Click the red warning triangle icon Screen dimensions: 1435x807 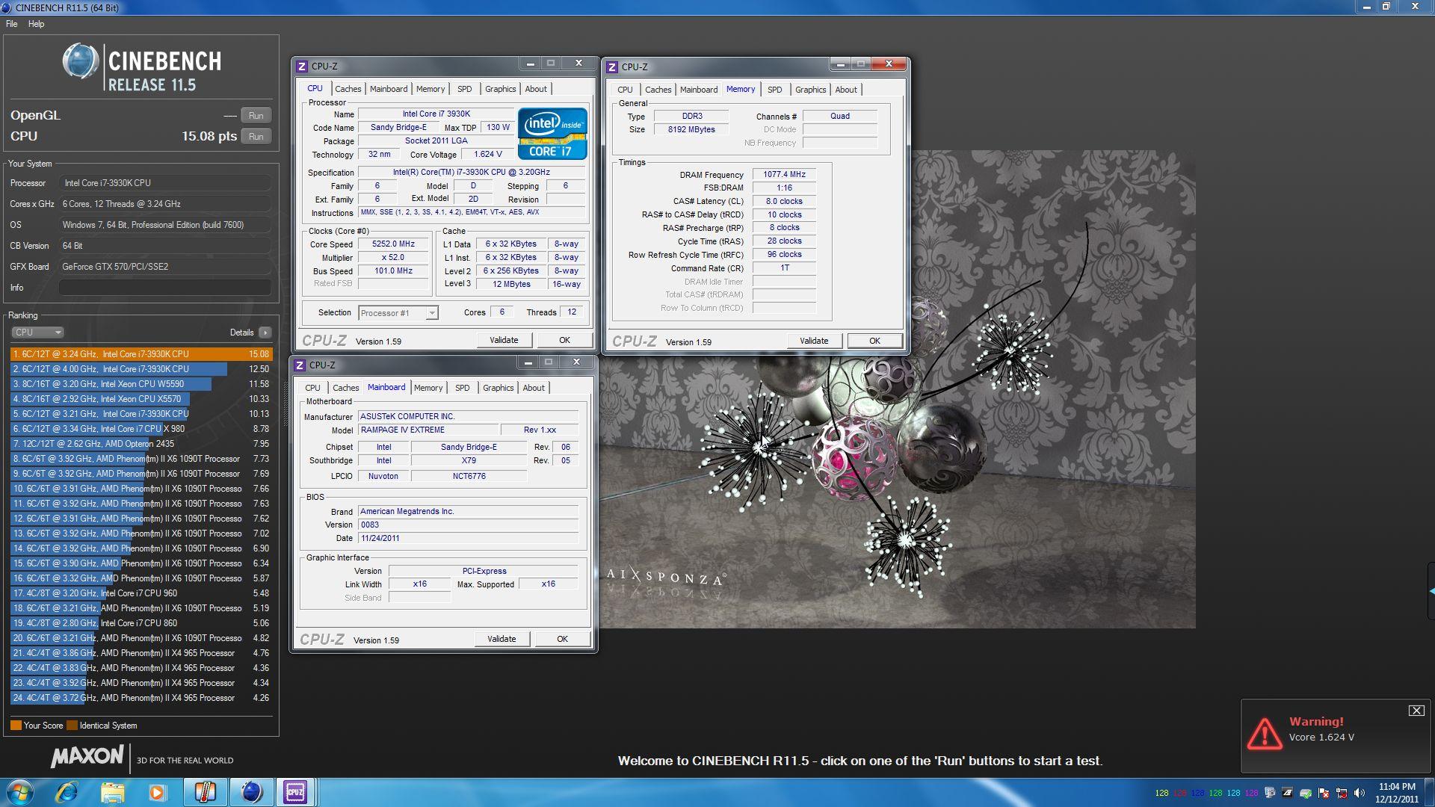click(1265, 733)
